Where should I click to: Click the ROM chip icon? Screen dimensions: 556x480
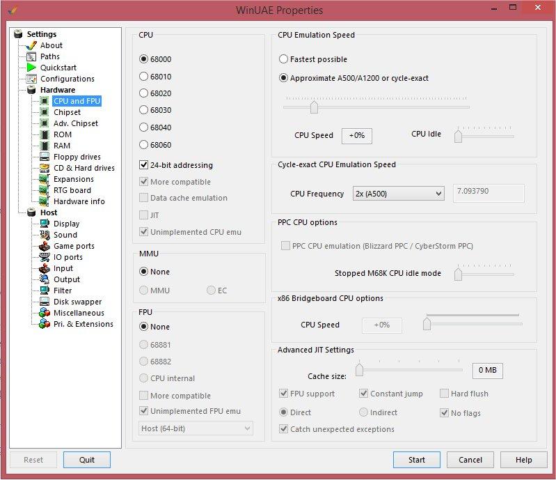click(45, 134)
